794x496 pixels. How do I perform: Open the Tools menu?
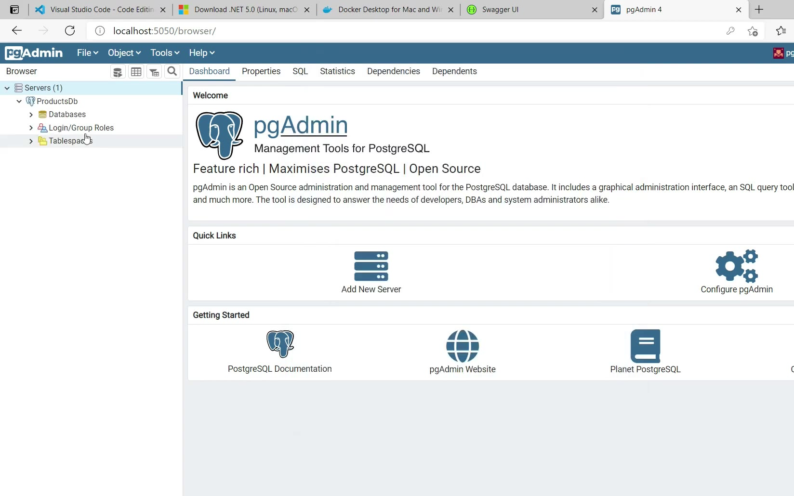[x=165, y=53]
